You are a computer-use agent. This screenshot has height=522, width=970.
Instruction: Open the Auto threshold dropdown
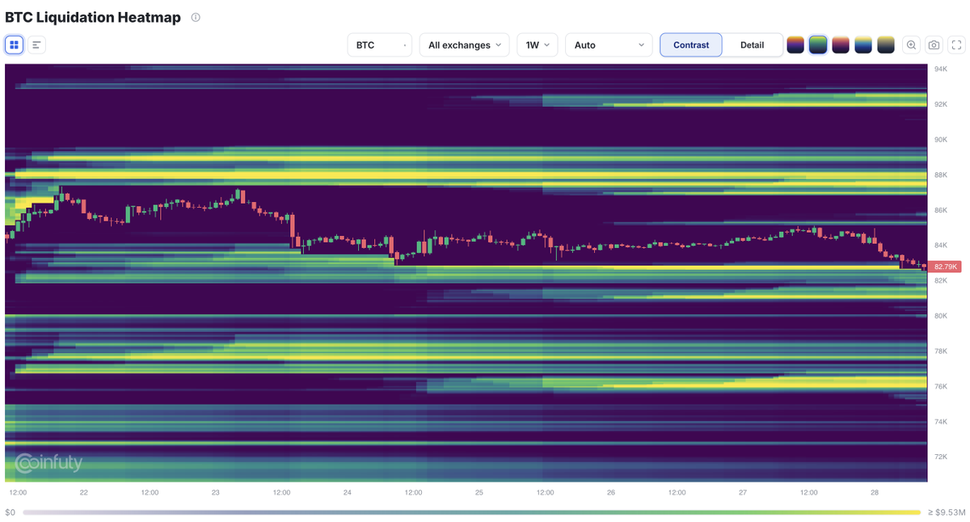(x=609, y=45)
